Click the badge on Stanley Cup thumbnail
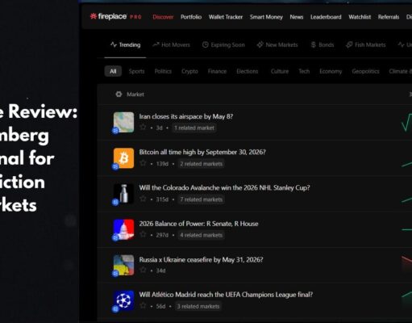This screenshot has width=412, height=323. coord(115,202)
